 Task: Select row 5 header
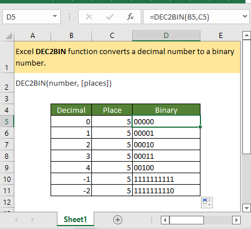tap(7, 121)
